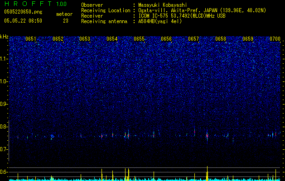Click the 0.8 frequency axis label
285x181 pixels.
4,127
